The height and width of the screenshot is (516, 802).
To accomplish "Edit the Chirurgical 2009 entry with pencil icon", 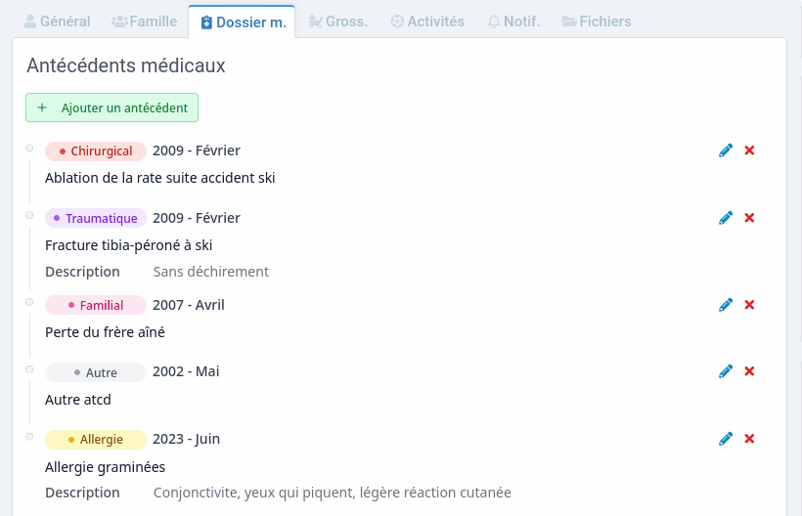I will click(726, 150).
